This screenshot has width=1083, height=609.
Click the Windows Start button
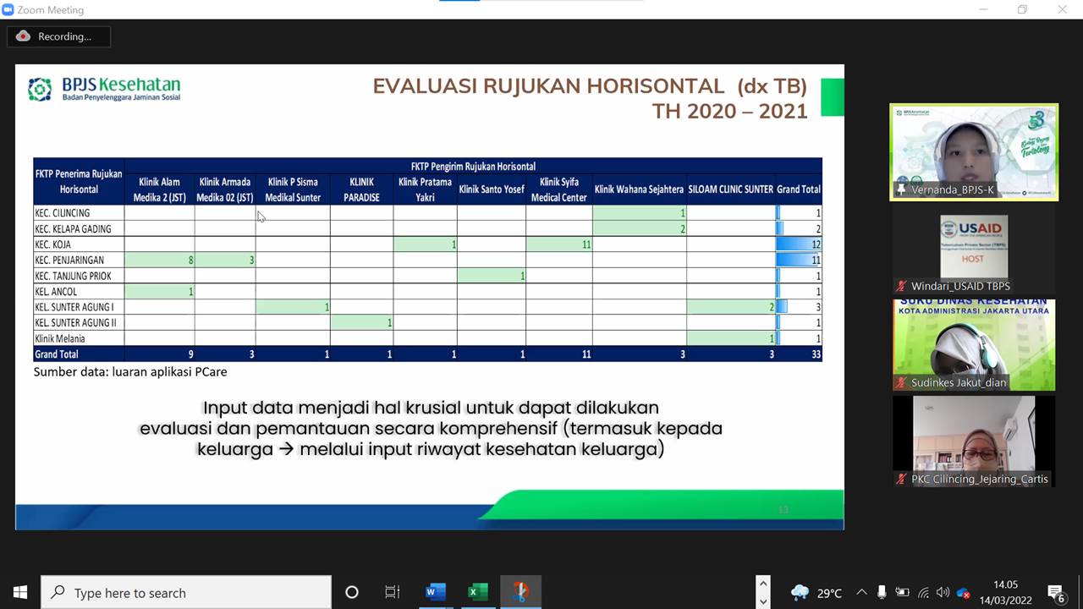pos(19,592)
